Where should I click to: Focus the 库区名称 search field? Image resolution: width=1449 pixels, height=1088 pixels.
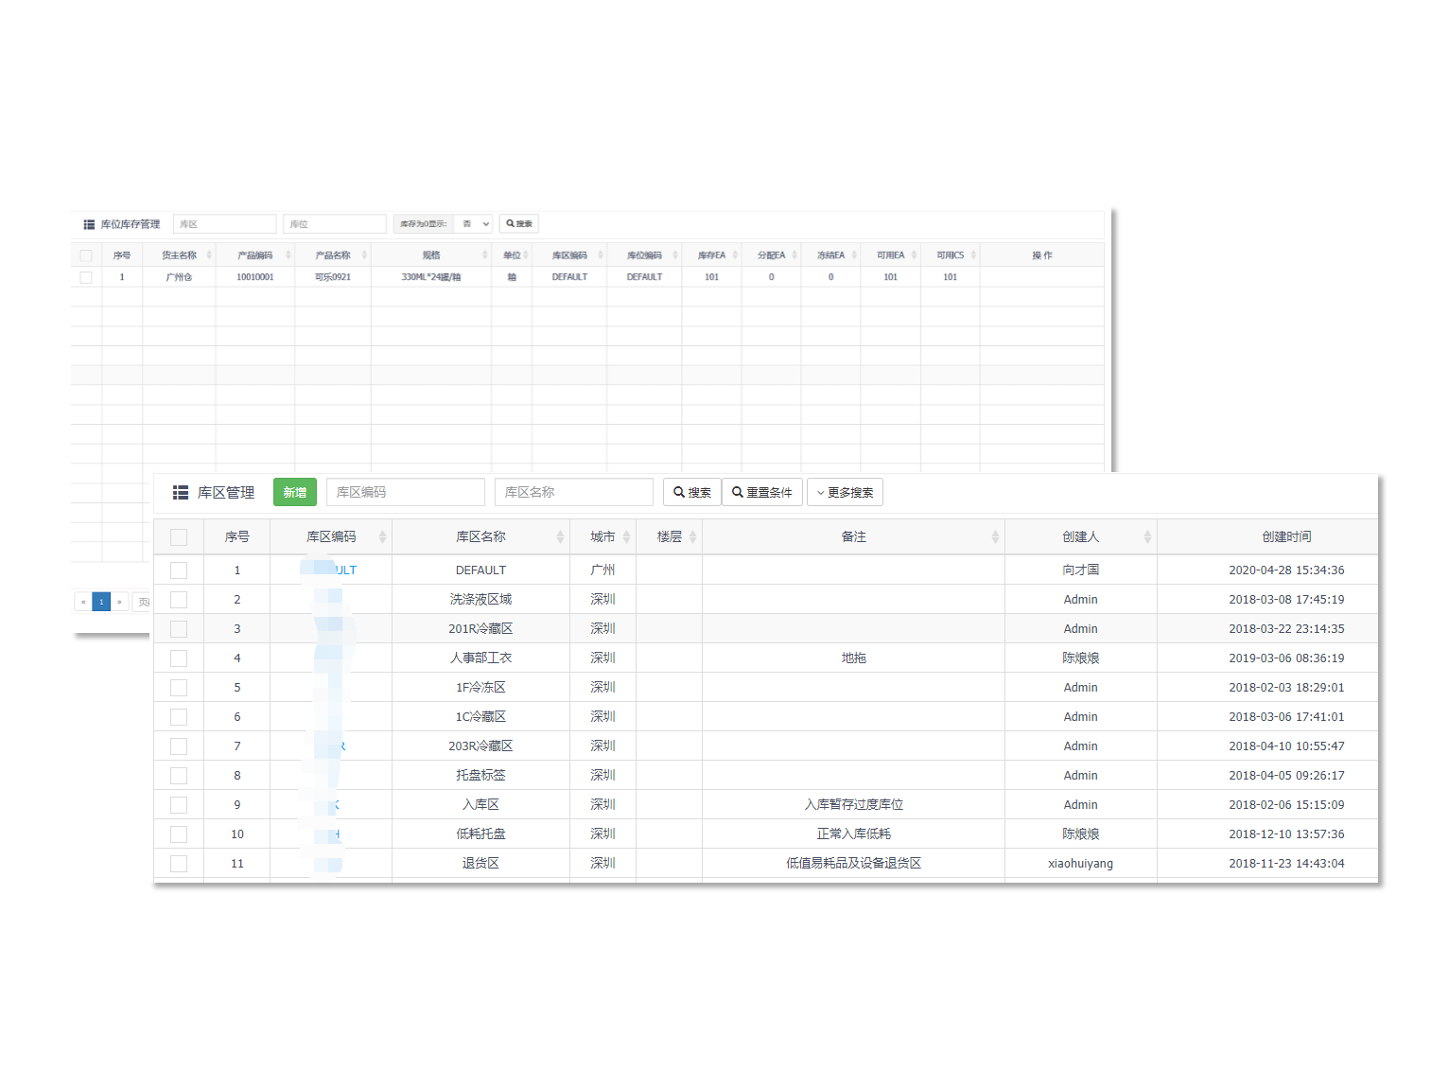pos(573,493)
